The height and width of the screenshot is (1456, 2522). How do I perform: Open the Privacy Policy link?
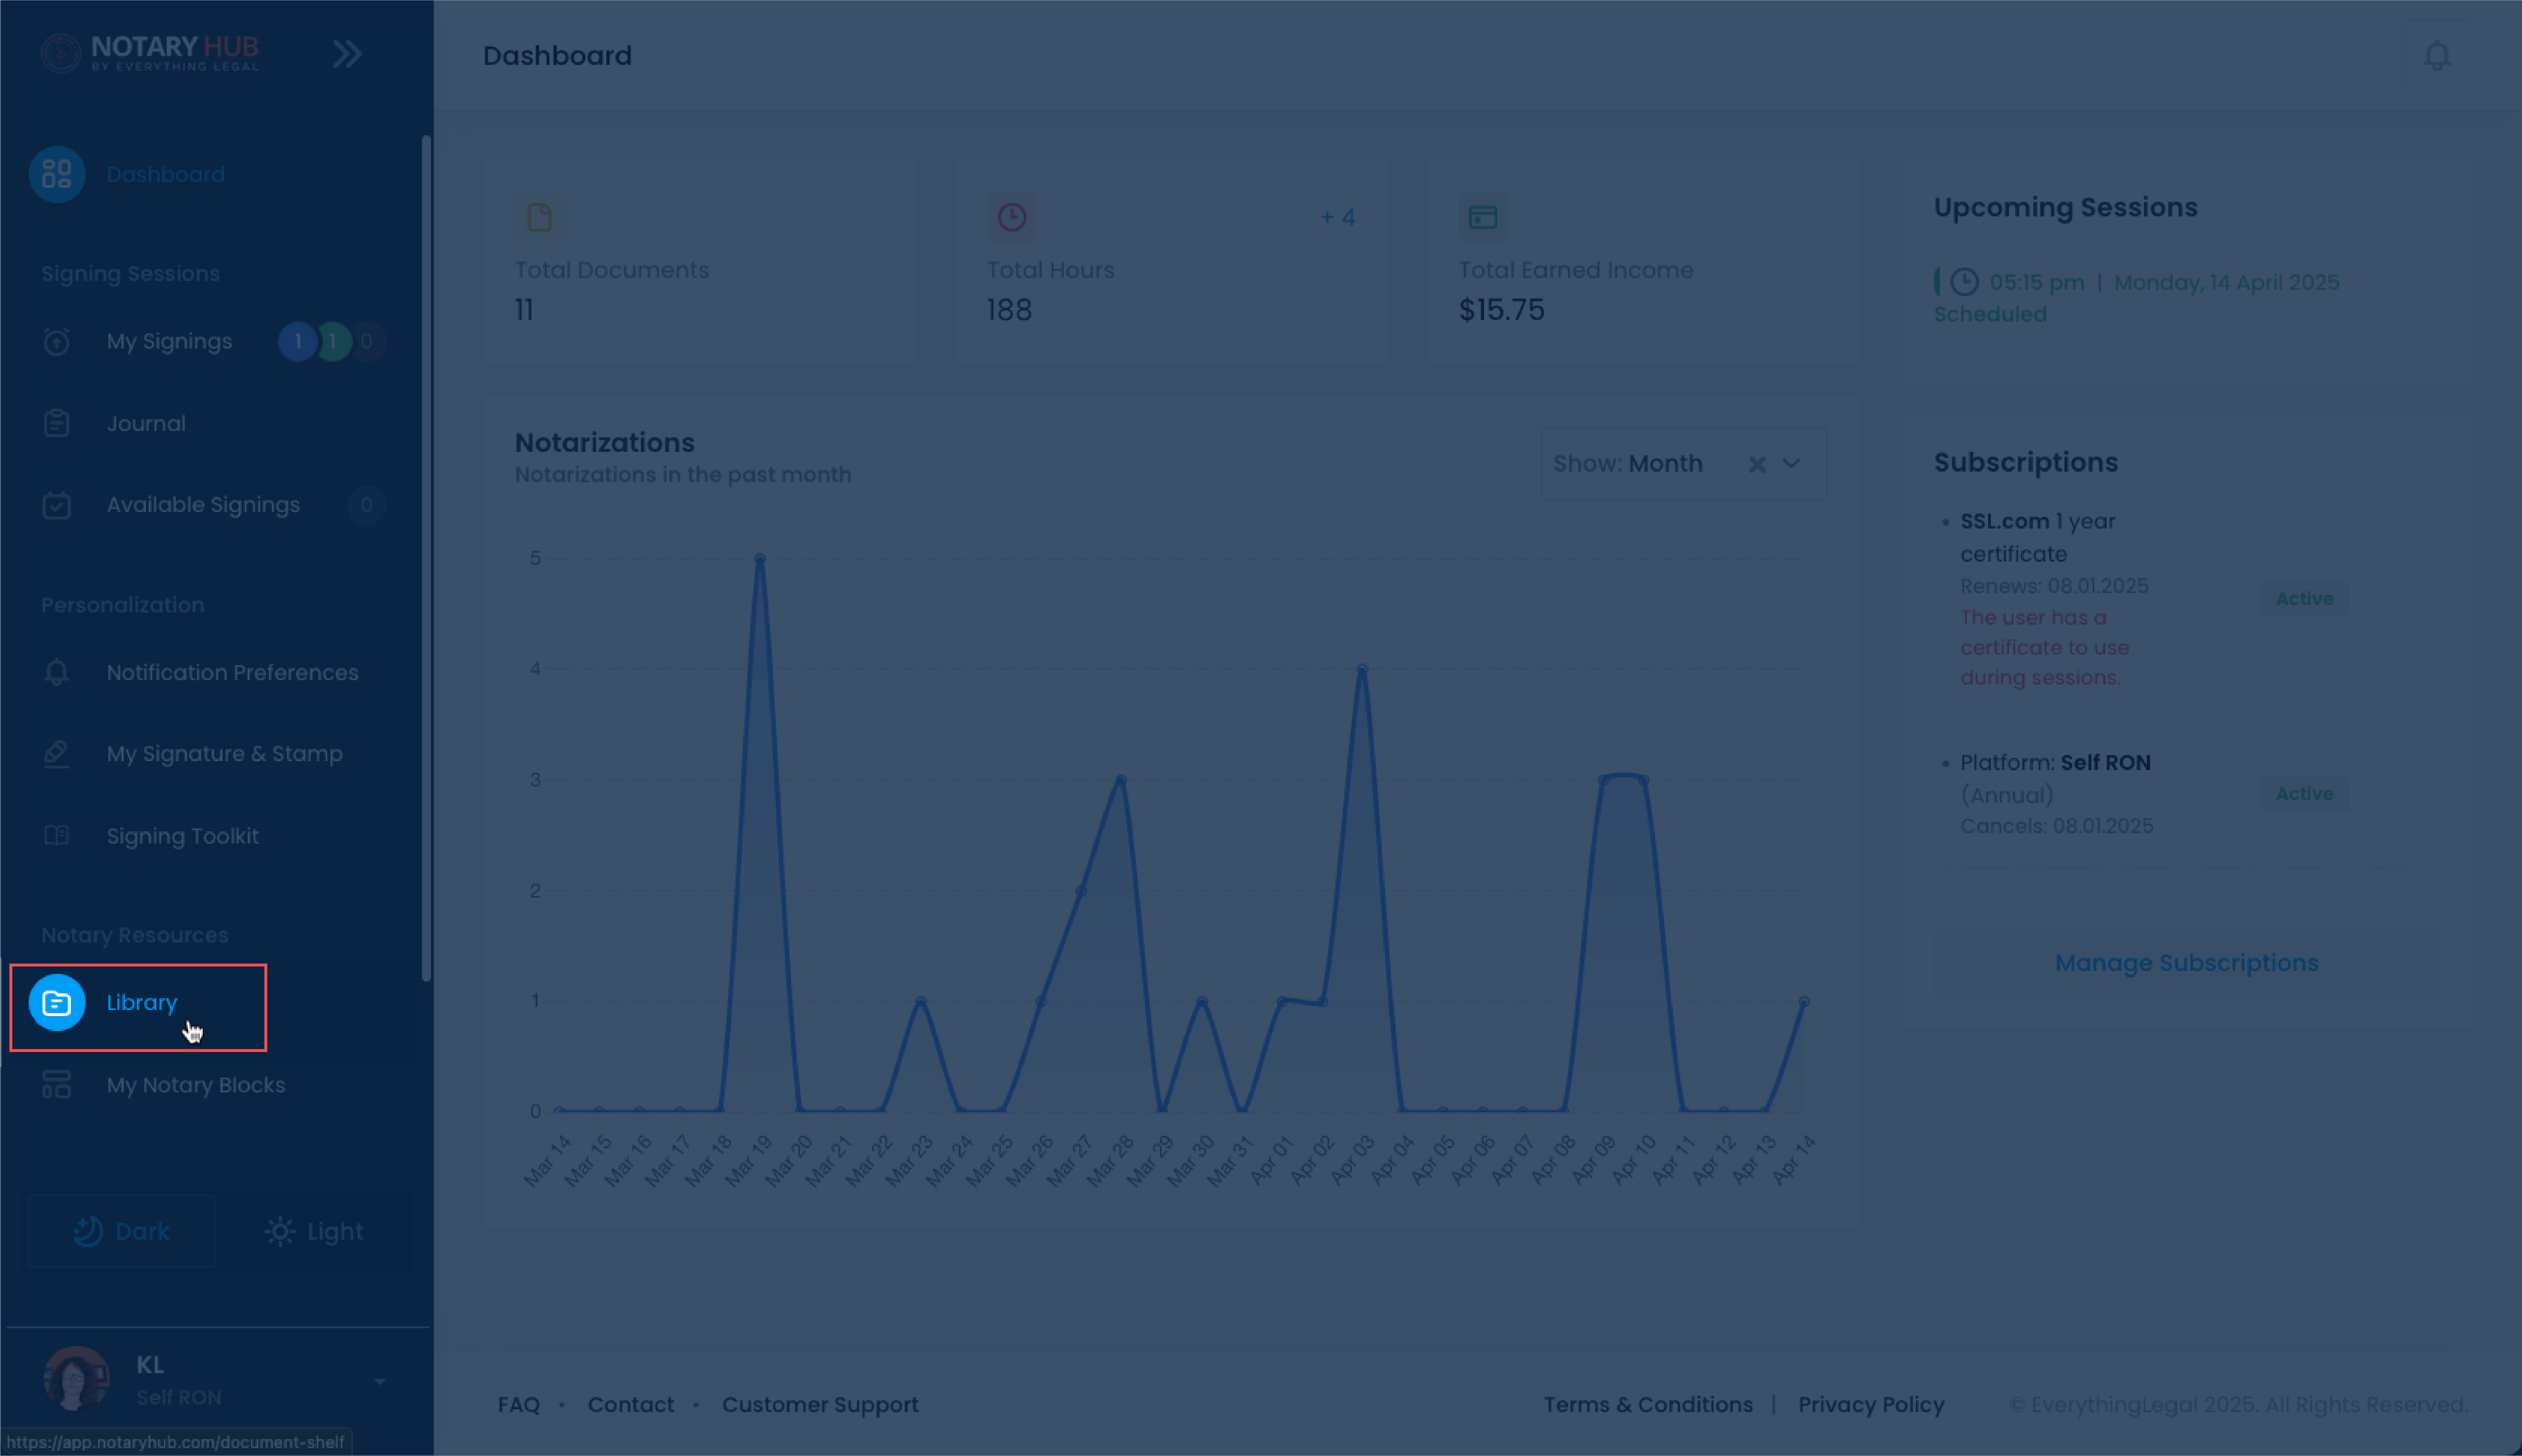point(1871,1404)
